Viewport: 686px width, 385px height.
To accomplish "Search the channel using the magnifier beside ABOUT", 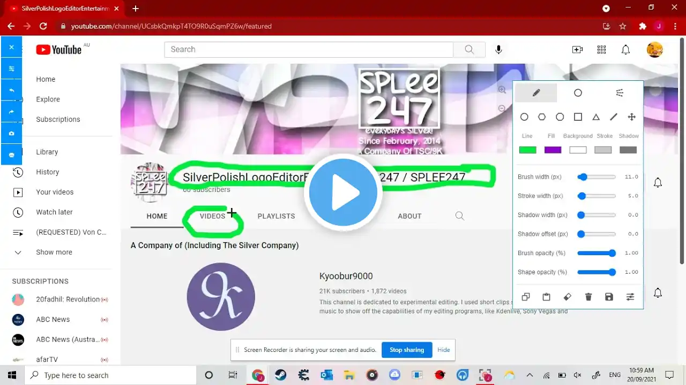I will [459, 216].
